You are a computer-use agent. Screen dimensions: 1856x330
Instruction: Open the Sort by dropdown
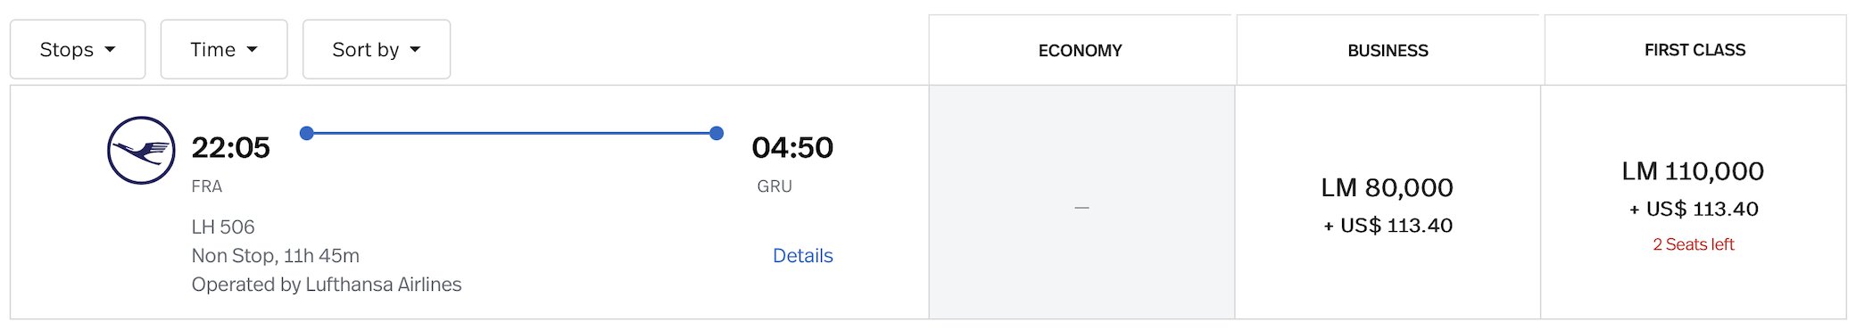click(x=377, y=49)
